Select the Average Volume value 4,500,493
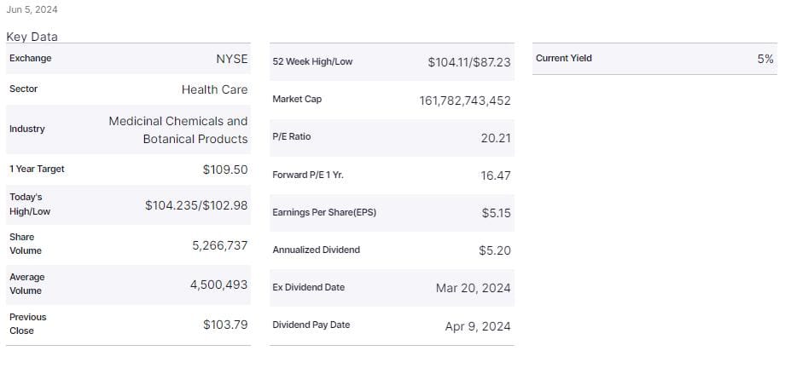This screenshot has height=368, width=785. [x=218, y=285]
